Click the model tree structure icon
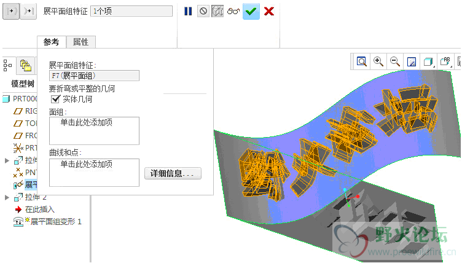 point(7,65)
